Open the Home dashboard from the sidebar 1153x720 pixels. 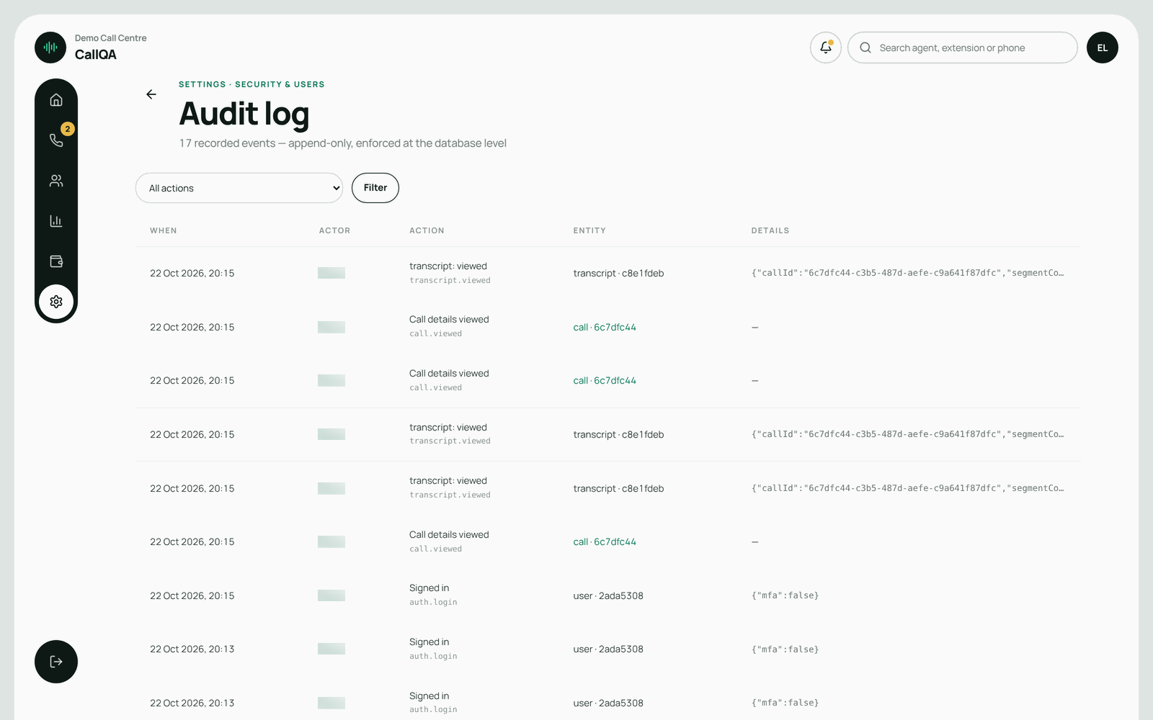point(56,100)
